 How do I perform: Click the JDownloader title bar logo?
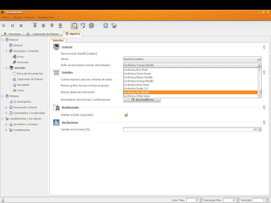pos(3,12)
